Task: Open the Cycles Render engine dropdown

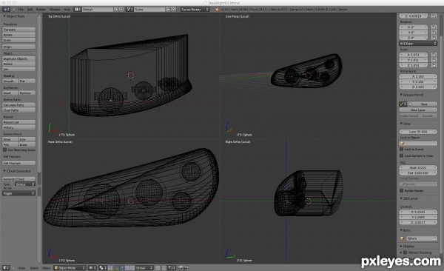Action: click(x=195, y=10)
